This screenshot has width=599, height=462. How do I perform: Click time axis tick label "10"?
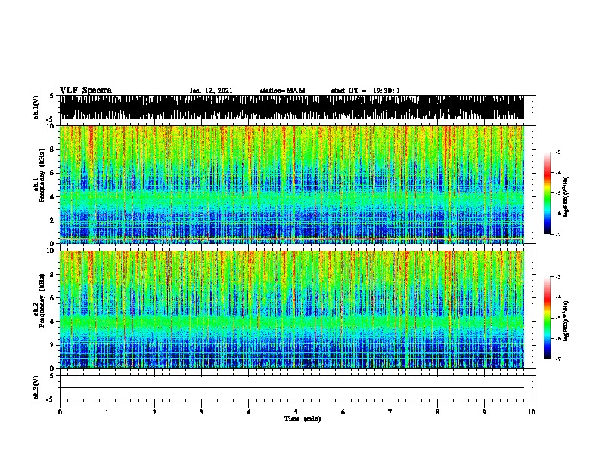(532, 411)
